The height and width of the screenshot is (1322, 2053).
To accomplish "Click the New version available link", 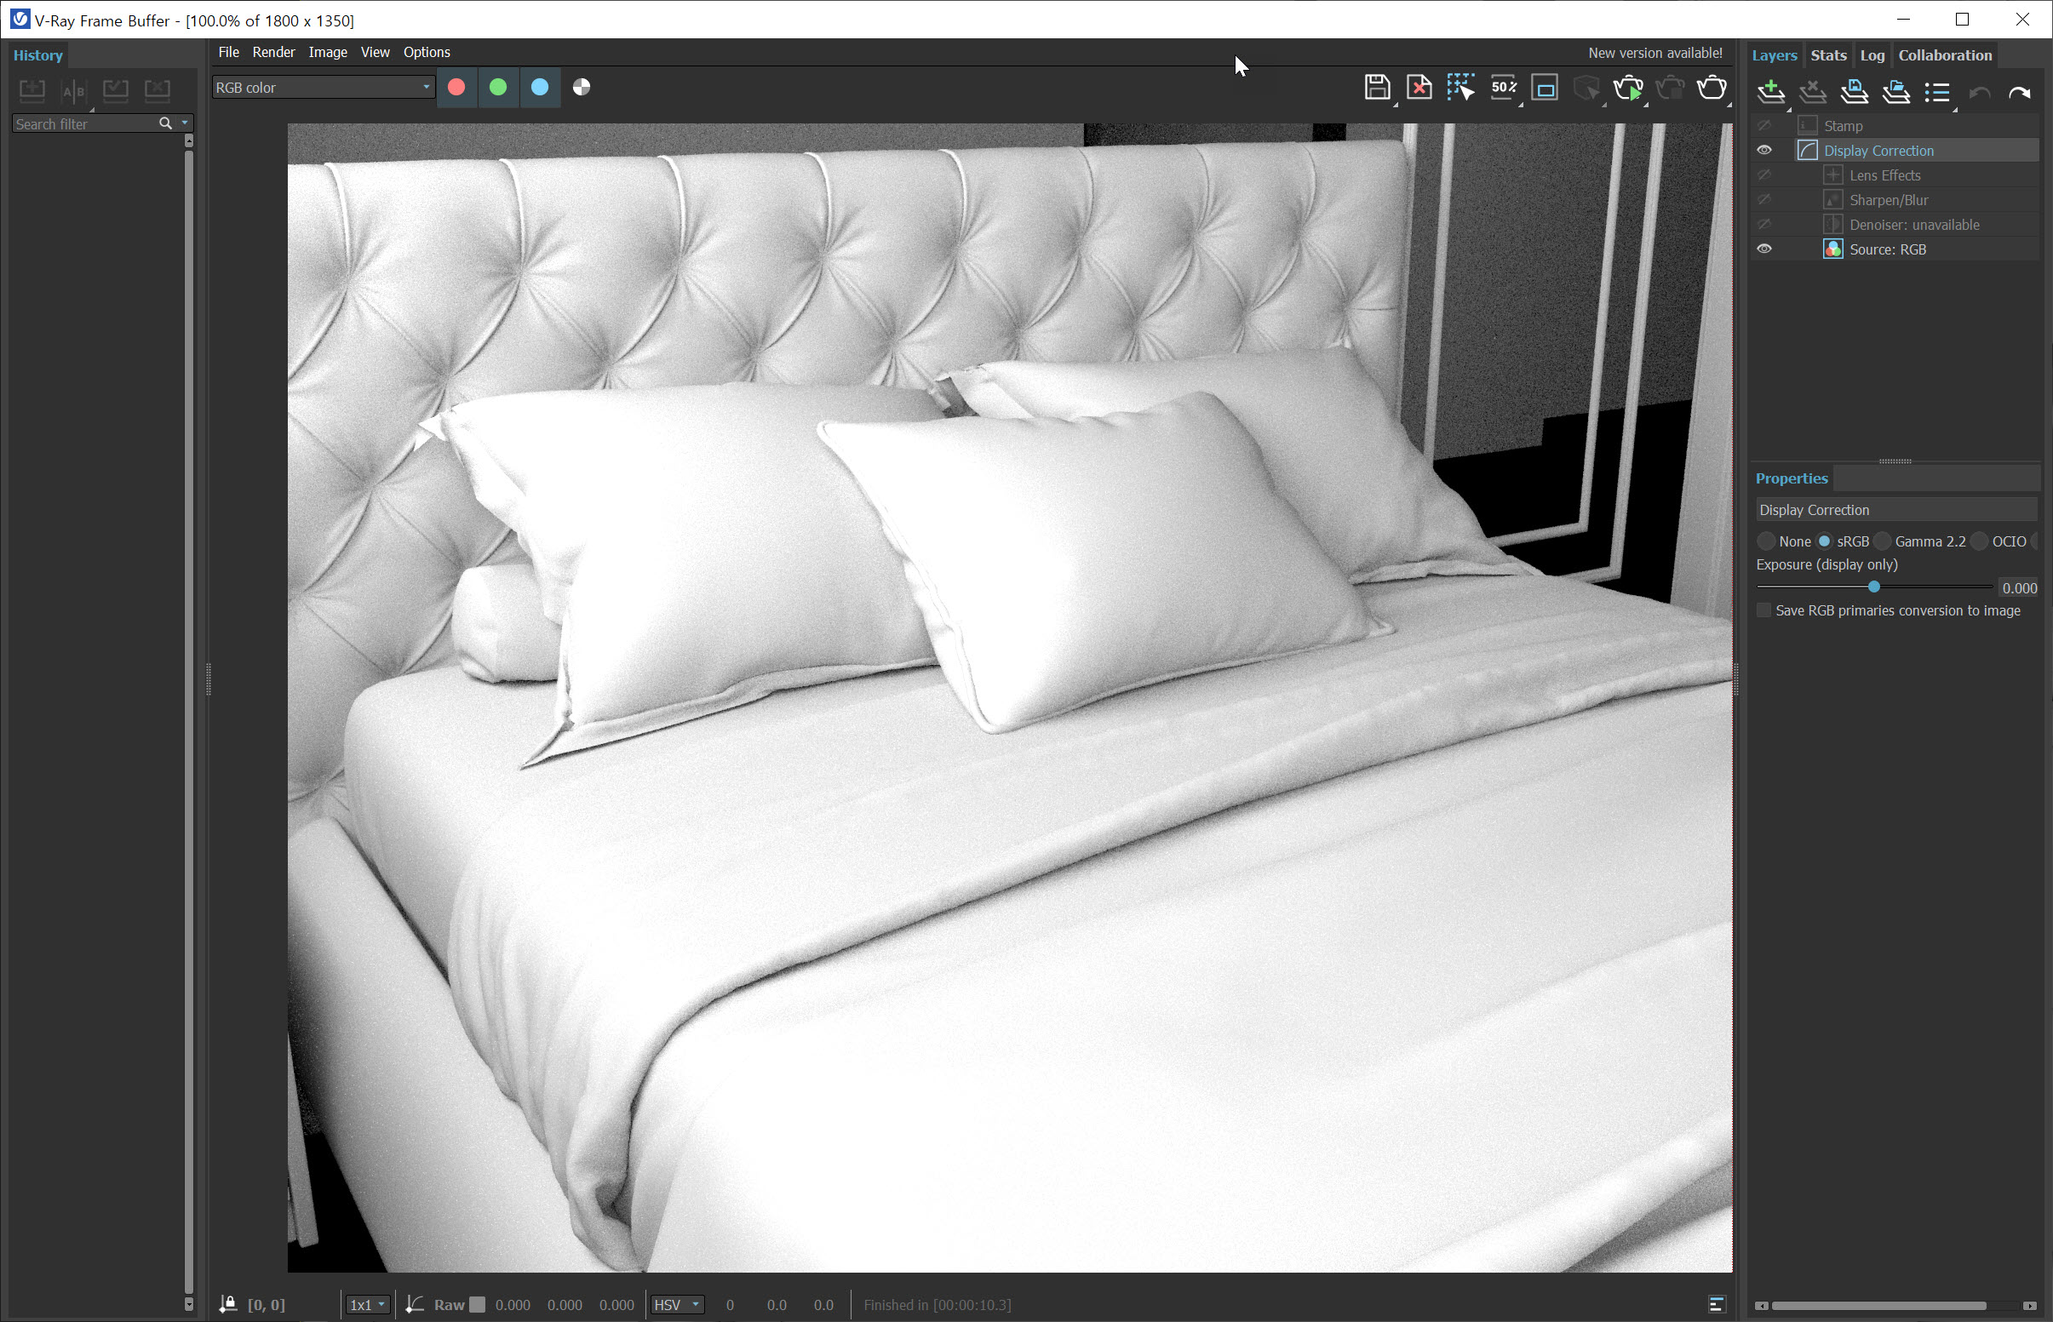I will [x=1654, y=54].
